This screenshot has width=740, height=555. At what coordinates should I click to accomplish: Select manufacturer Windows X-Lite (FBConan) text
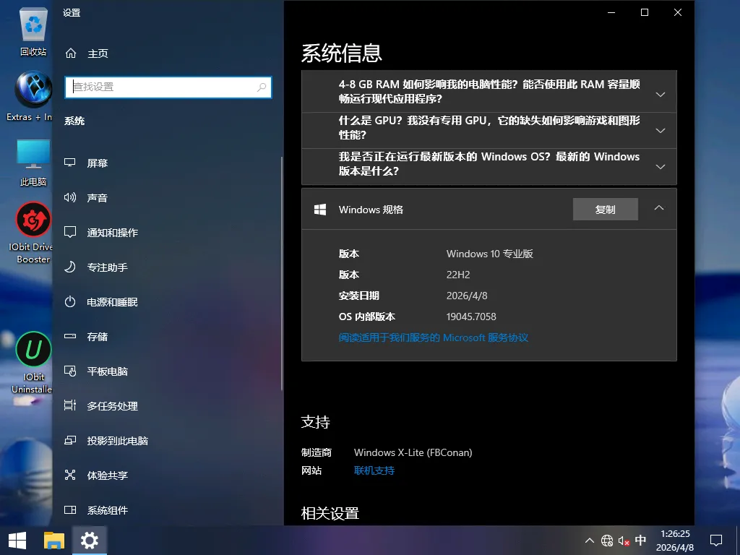pos(413,452)
